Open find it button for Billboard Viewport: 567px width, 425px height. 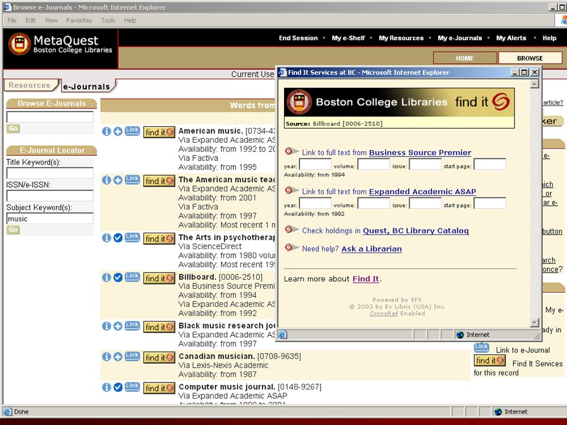coord(159,278)
